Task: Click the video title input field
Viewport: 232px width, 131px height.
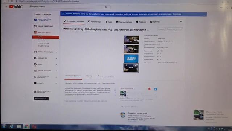Action: [x=90, y=83]
